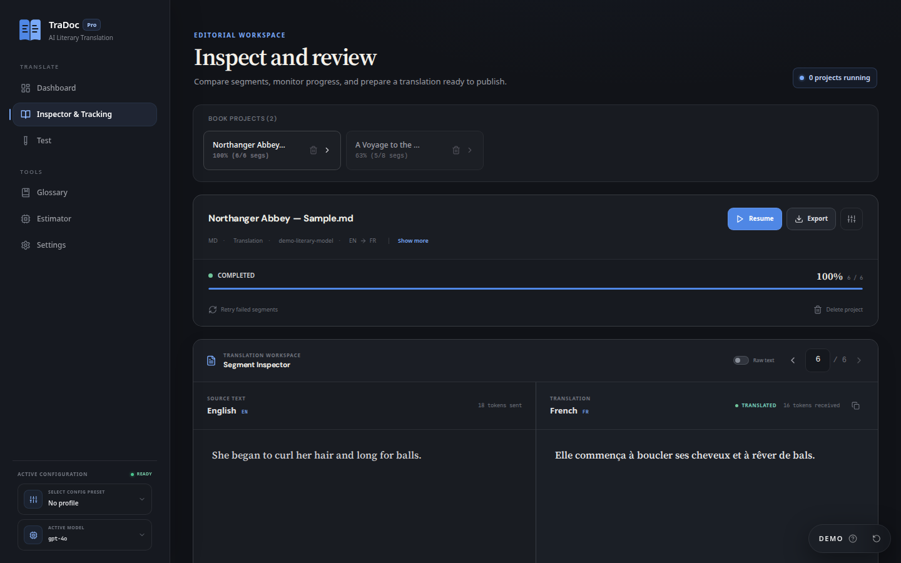Expand A Voyage card chevron
This screenshot has height=563, width=901.
tap(470, 150)
